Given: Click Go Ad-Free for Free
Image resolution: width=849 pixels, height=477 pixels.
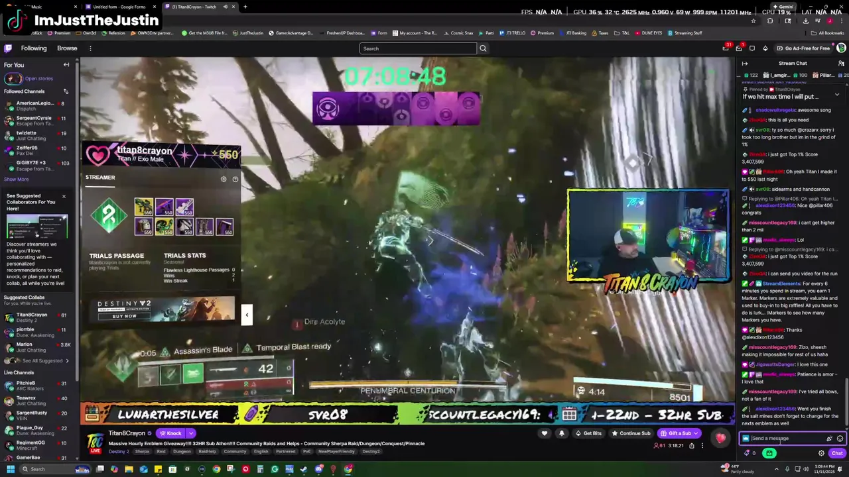Looking at the screenshot, I should (x=803, y=48).
